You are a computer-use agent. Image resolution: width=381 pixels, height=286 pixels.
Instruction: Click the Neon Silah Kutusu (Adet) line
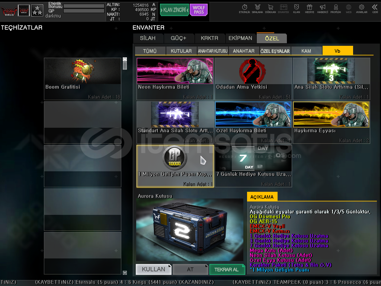[x=281, y=255]
